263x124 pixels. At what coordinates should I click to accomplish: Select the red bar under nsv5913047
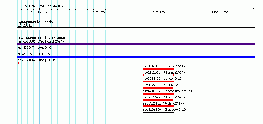(158, 100)
